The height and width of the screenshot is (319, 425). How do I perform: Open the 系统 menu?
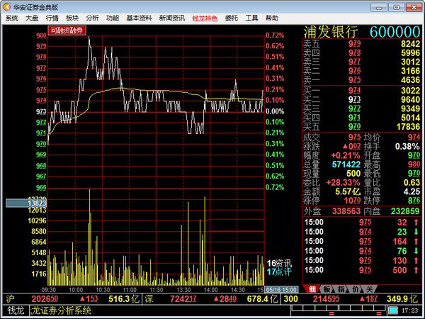click(x=11, y=18)
